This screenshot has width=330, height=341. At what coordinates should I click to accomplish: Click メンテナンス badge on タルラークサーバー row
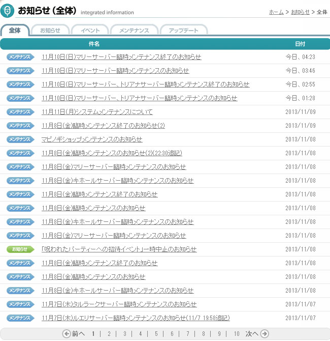pos(20,304)
